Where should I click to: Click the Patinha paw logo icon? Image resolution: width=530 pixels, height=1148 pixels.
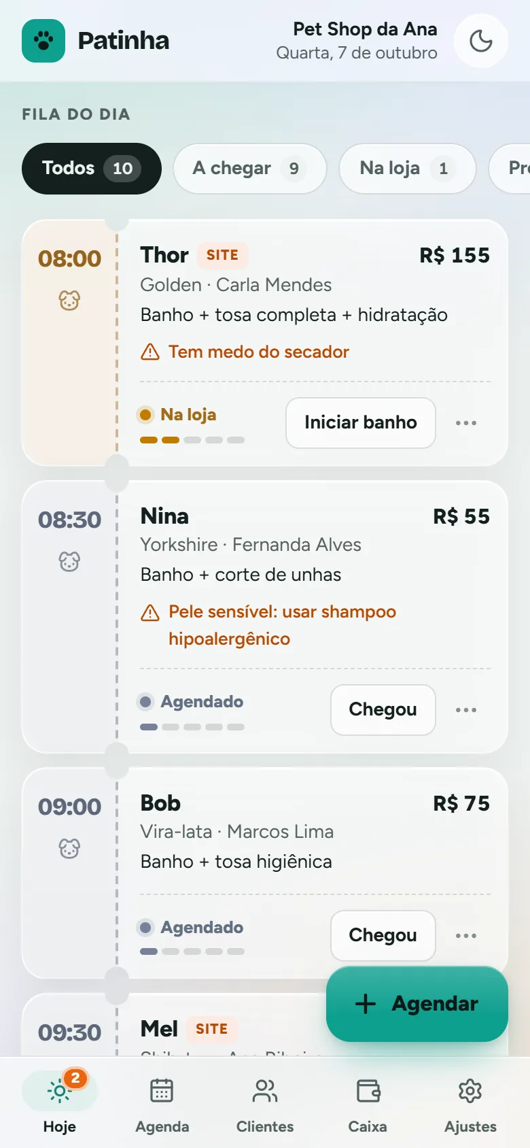pyautogui.click(x=43, y=41)
